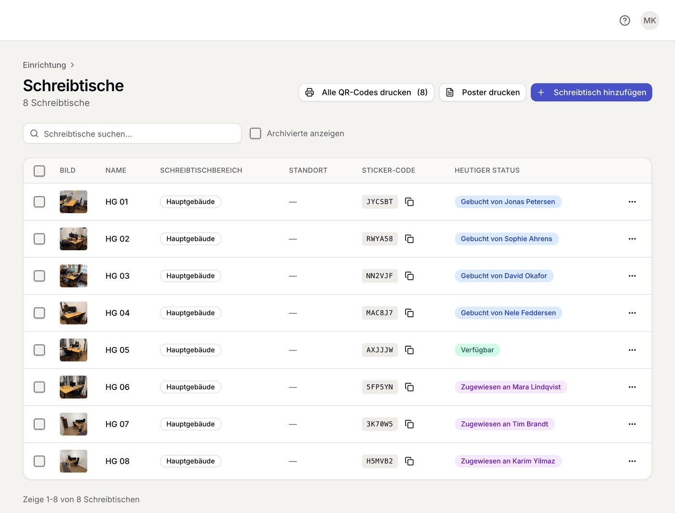Image resolution: width=675 pixels, height=513 pixels.
Task: Copy sticker code NN2VJF
Action: tap(409, 276)
